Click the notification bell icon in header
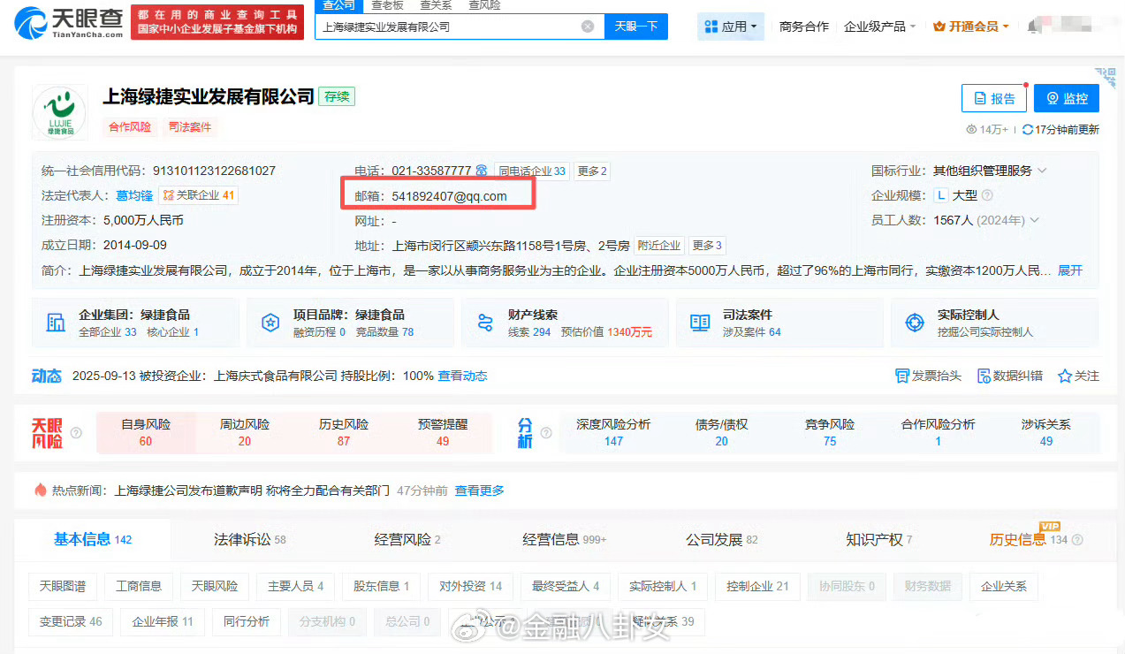1125x654 pixels. (1033, 27)
